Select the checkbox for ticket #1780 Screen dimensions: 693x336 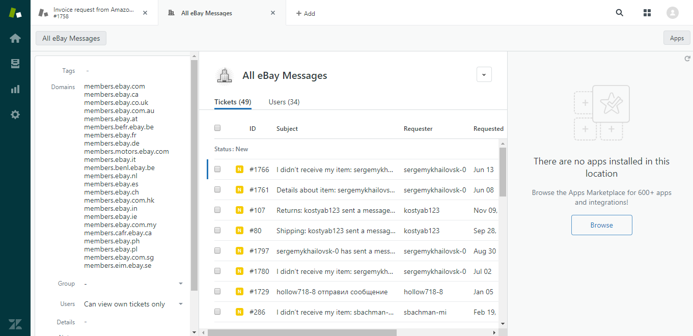tap(217, 271)
